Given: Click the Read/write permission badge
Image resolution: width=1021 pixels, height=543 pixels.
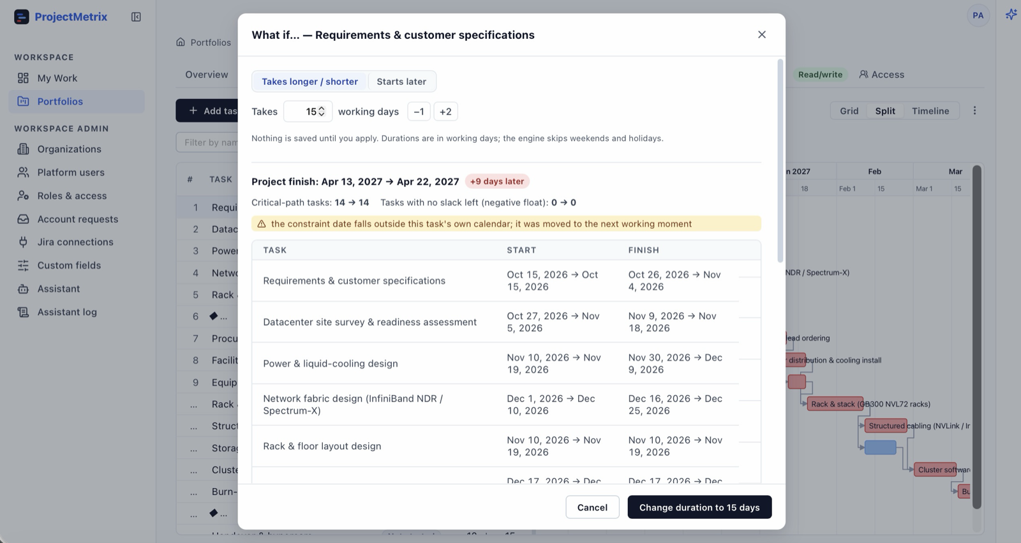Looking at the screenshot, I should coord(820,75).
